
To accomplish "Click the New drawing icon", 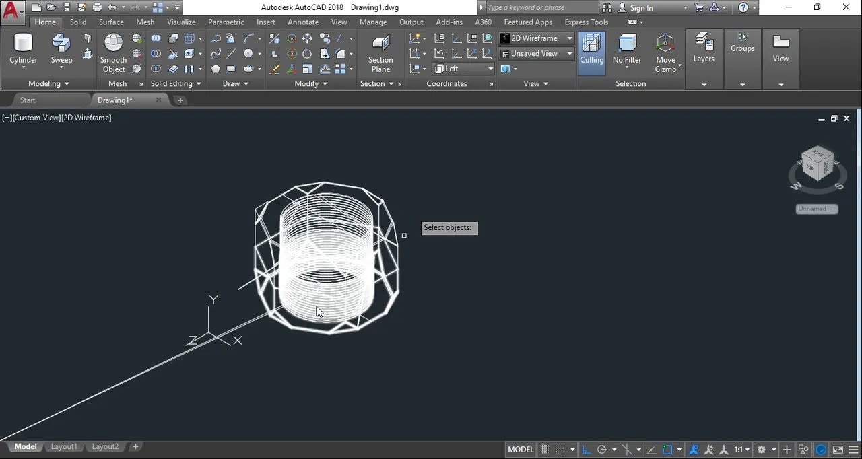I will (x=36, y=7).
